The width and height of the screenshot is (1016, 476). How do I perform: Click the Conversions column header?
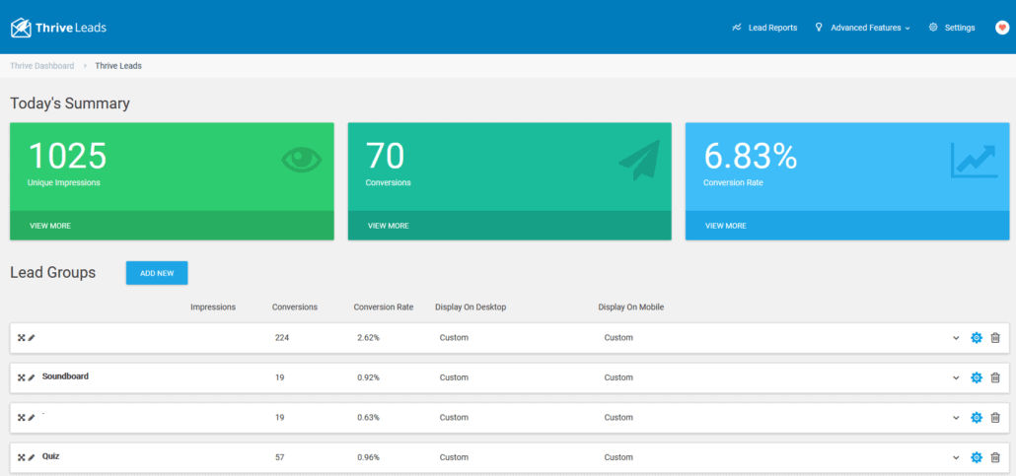pos(295,306)
